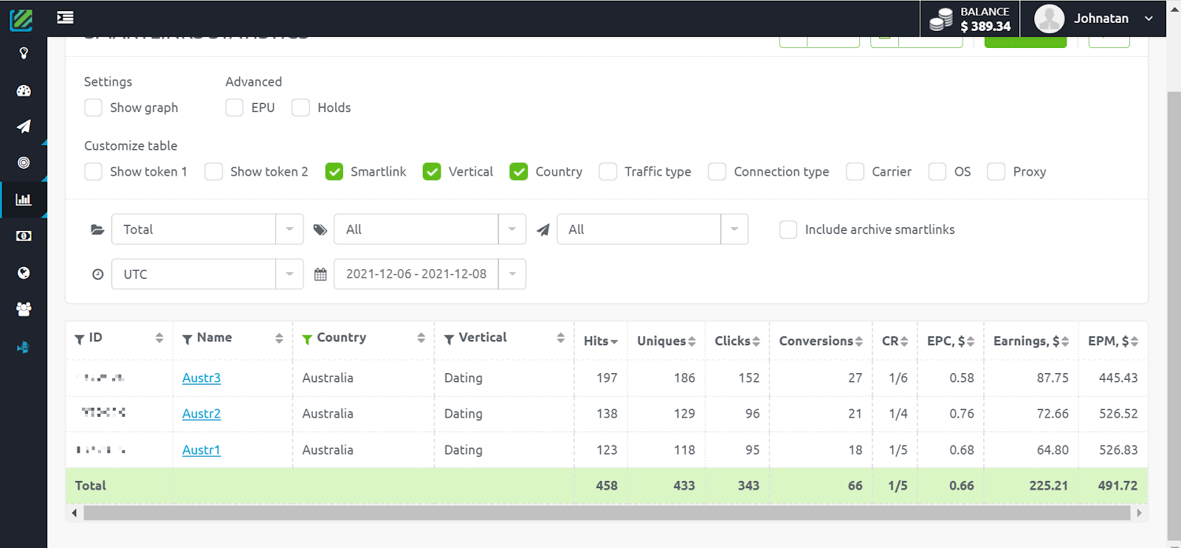The width and height of the screenshot is (1181, 548).
Task: Click the page vertical scrollbar
Action: coord(1174,317)
